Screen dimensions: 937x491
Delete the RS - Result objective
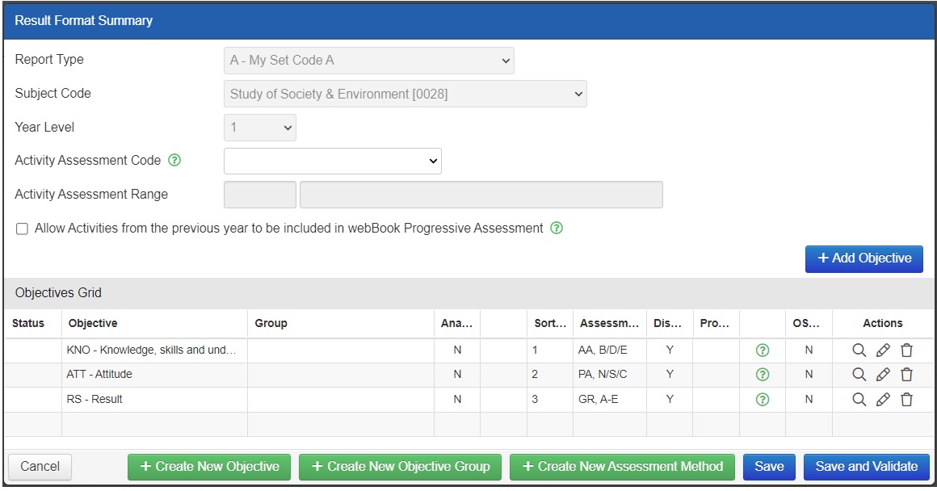point(906,400)
